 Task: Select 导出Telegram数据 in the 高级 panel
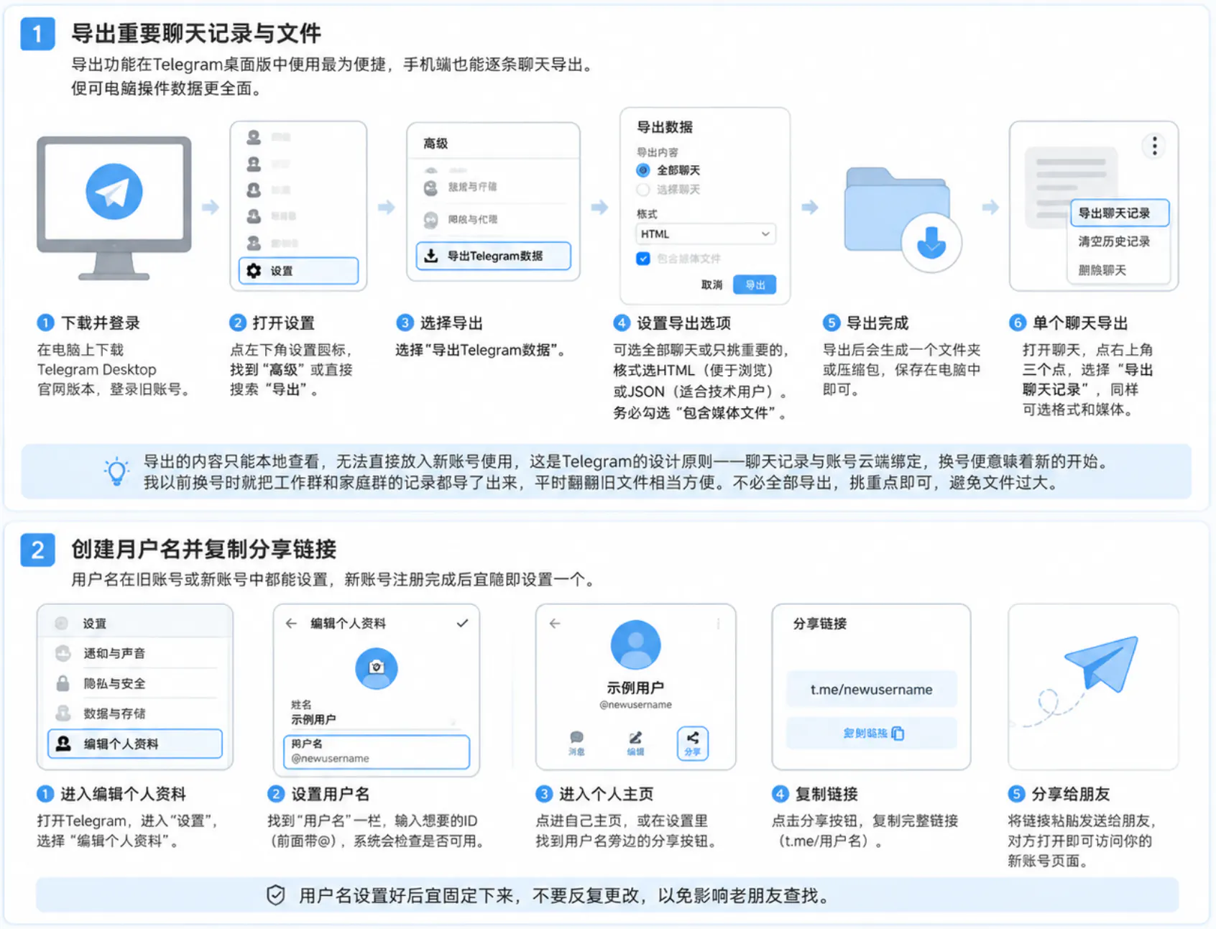tap(494, 256)
